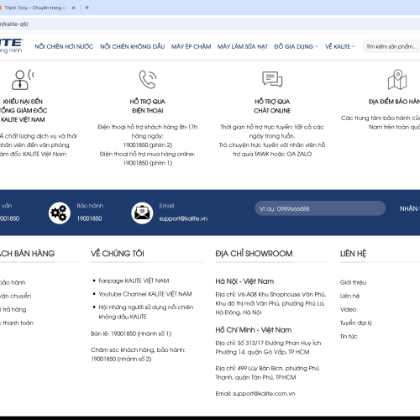The width and height of the screenshot is (420, 420).
Task: Open Tuyển đại lý footer link
Action: tap(356, 323)
